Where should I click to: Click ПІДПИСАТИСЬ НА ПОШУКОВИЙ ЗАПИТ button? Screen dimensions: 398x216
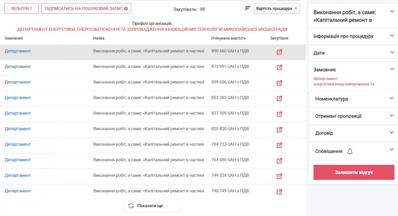point(86,8)
